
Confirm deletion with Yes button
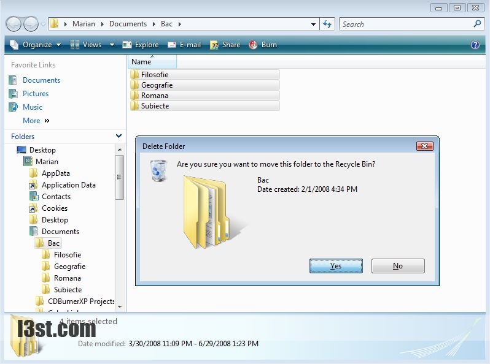(x=336, y=266)
